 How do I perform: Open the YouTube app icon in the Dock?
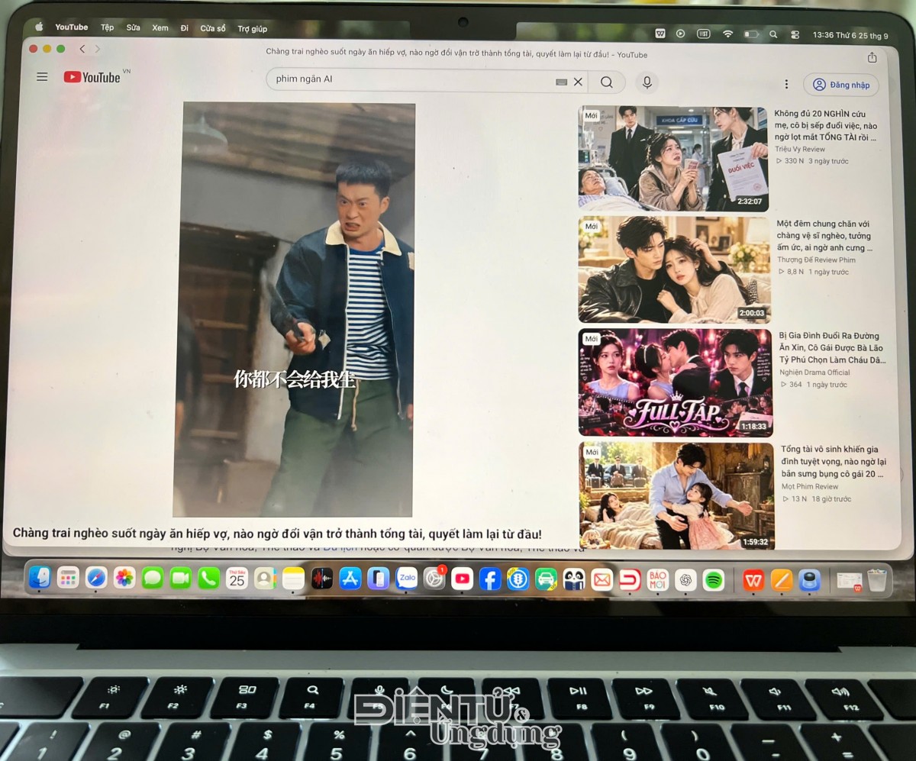point(463,579)
